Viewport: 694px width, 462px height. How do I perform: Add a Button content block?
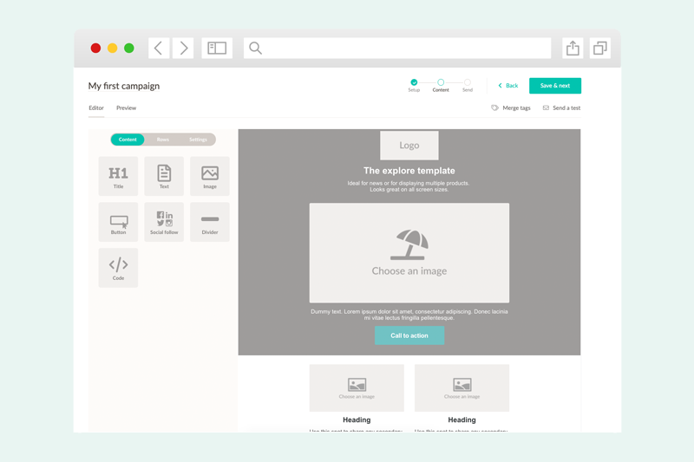click(x=118, y=222)
